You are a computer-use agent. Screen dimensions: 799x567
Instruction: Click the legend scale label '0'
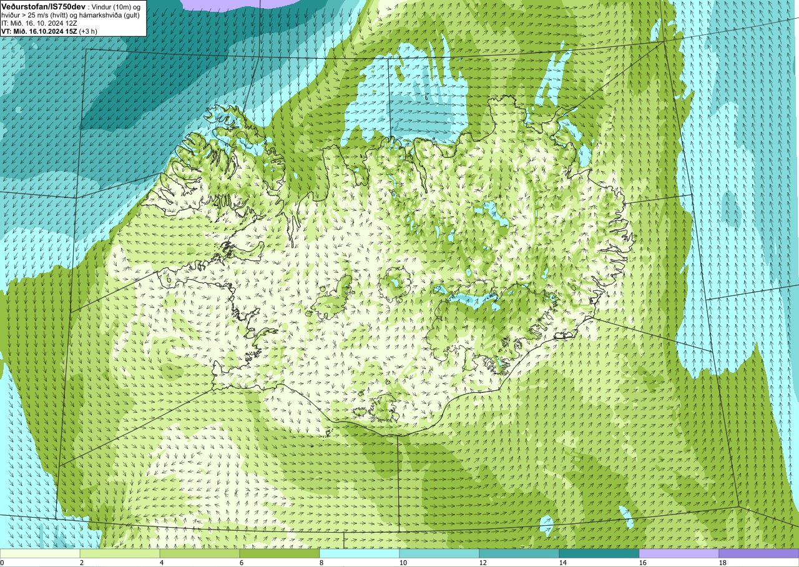click(x=2, y=563)
